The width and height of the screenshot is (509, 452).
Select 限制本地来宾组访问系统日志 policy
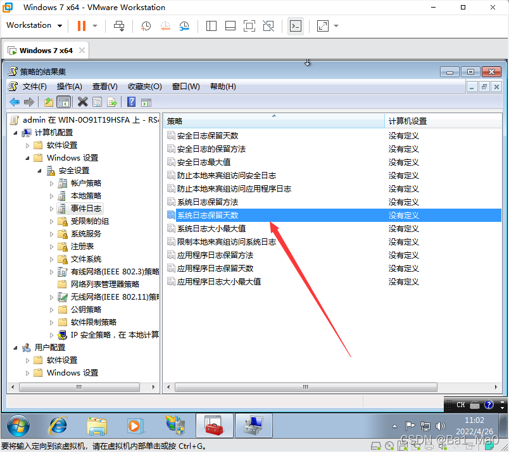click(227, 242)
